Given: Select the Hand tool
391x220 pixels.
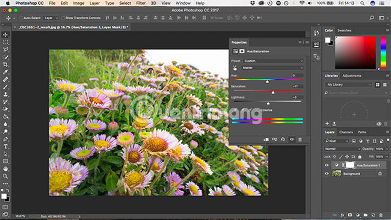Looking at the screenshot, I should [x=5, y=169].
